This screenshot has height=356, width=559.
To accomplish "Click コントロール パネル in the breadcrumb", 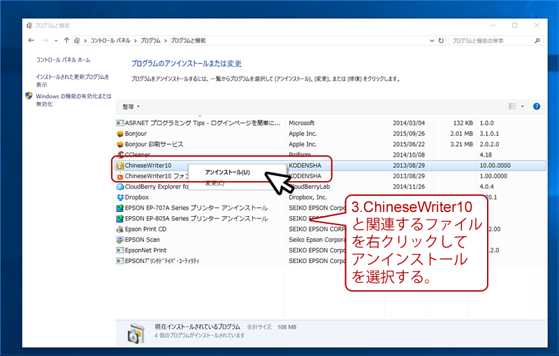I will [110, 41].
